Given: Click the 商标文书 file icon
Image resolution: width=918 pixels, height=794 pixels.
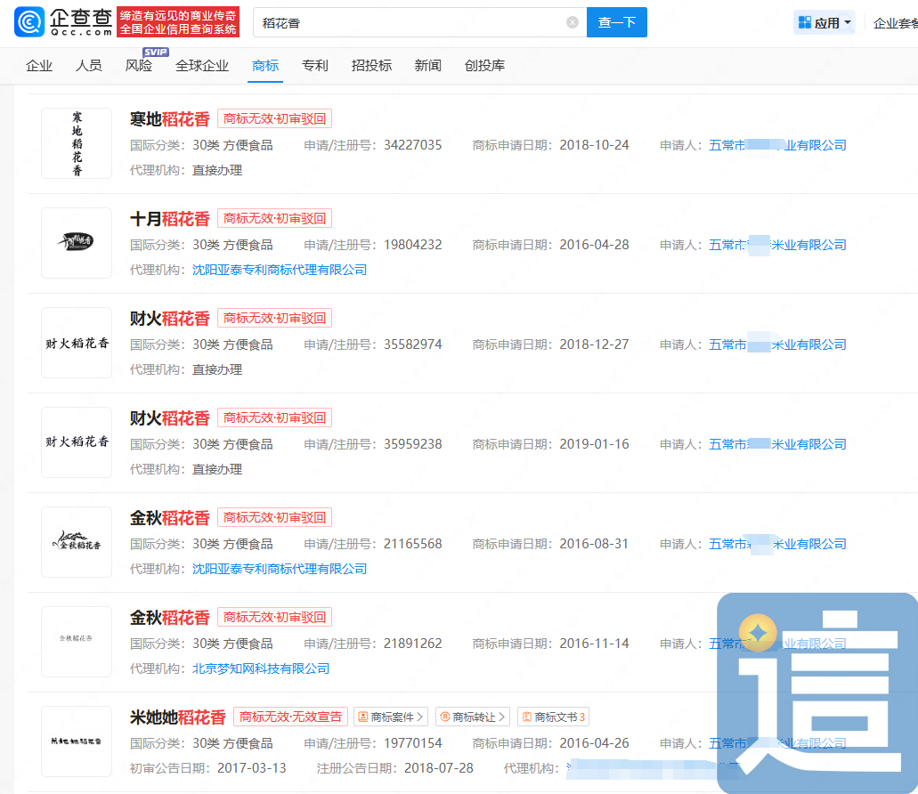Looking at the screenshot, I should coord(527,717).
